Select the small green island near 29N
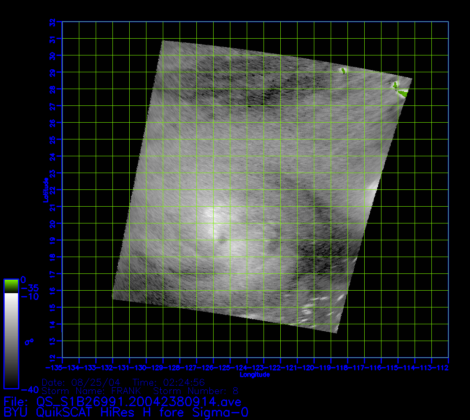470x420 pixels. tap(343, 71)
